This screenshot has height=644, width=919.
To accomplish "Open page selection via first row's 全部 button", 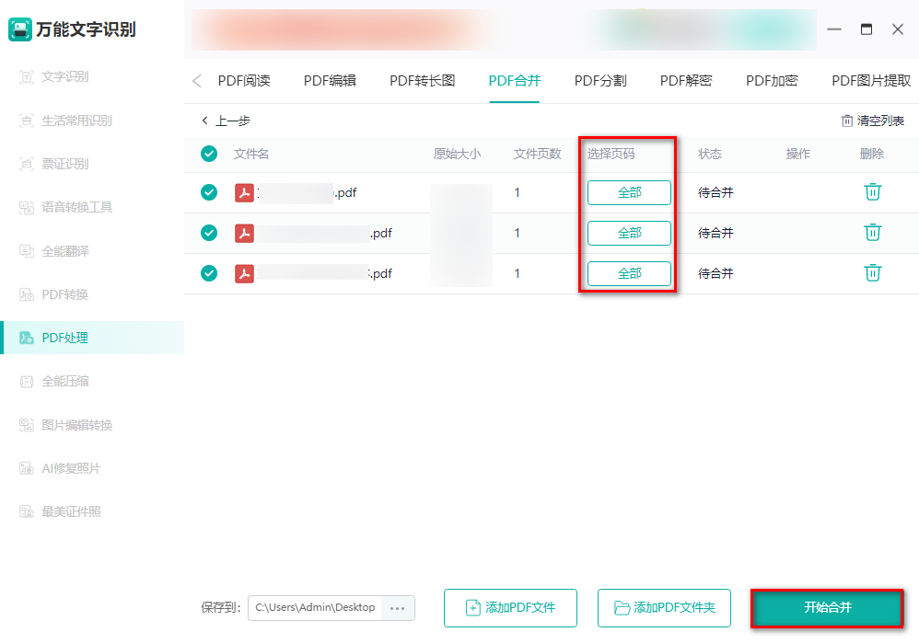I will pos(629,192).
